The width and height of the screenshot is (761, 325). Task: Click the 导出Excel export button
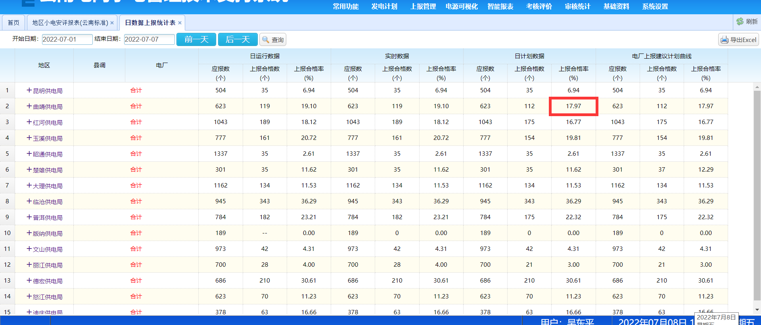[738, 40]
